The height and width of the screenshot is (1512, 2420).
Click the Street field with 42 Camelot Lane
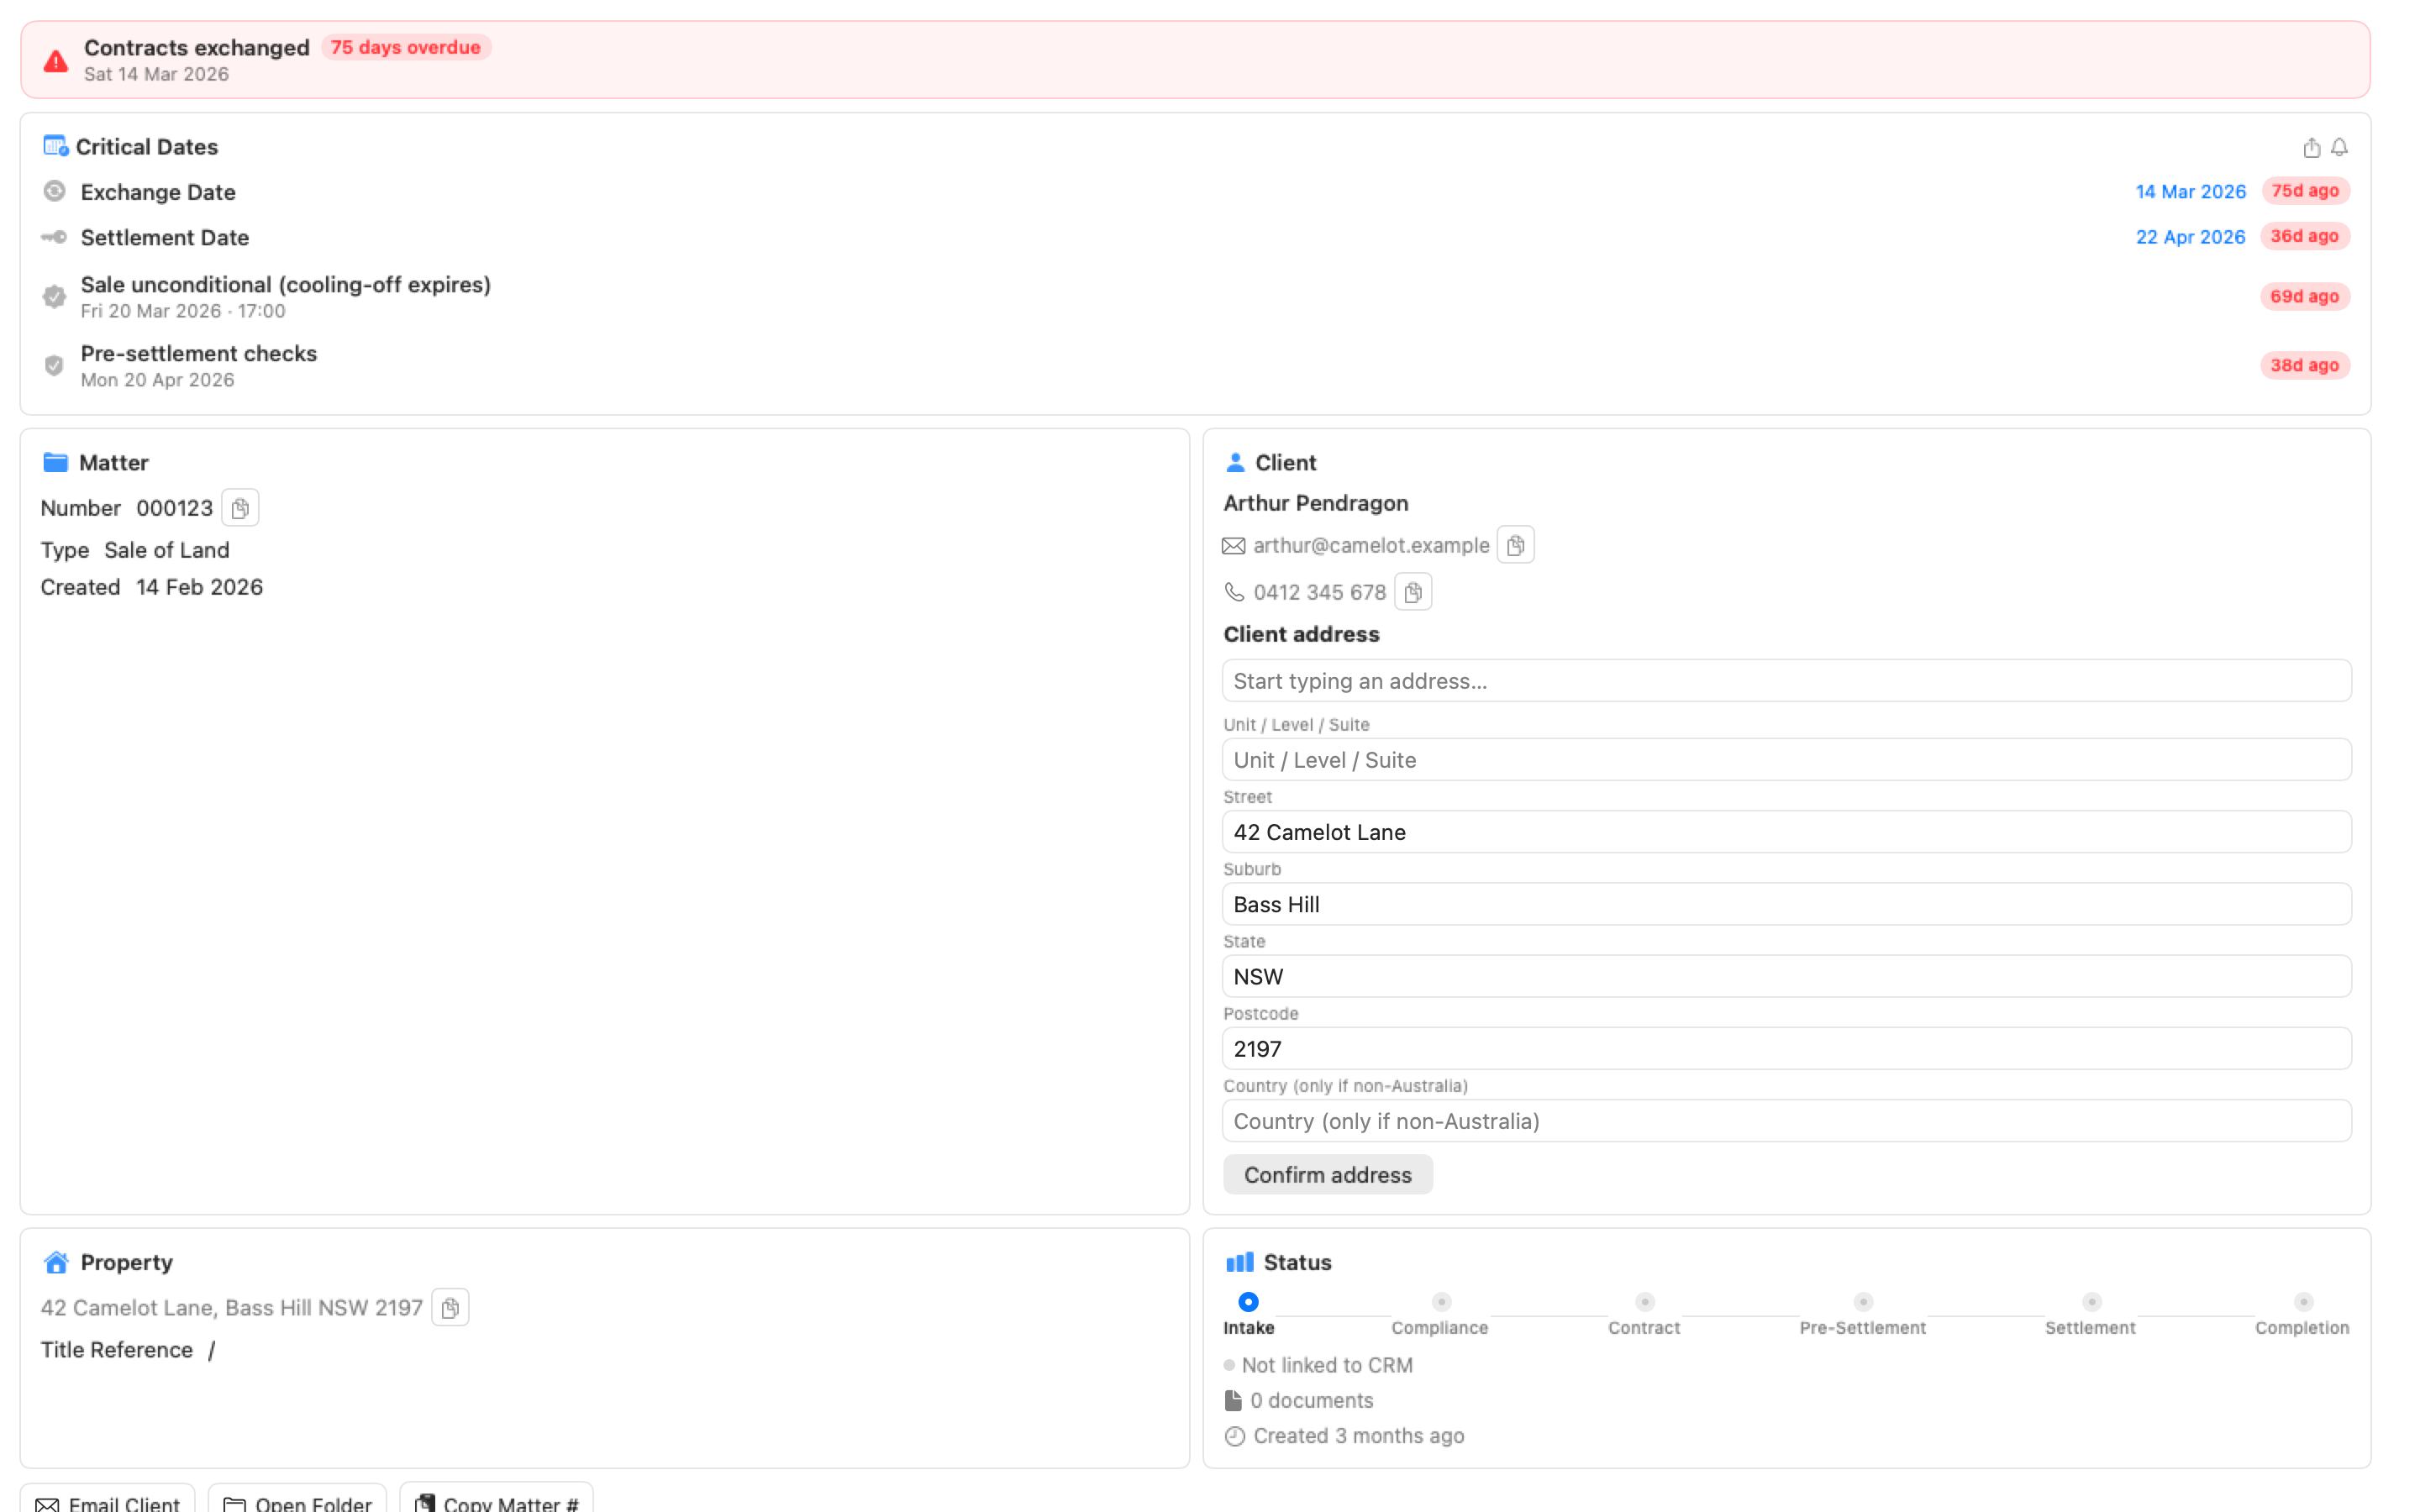click(1786, 832)
